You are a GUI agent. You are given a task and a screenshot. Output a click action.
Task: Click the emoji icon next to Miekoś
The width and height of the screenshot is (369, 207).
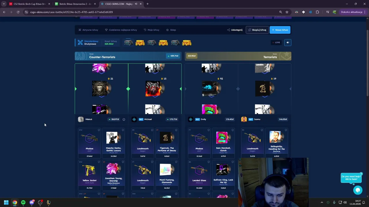[124, 119]
